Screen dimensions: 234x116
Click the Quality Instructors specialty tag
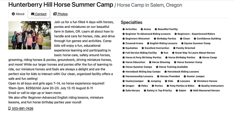coord(212,86)
